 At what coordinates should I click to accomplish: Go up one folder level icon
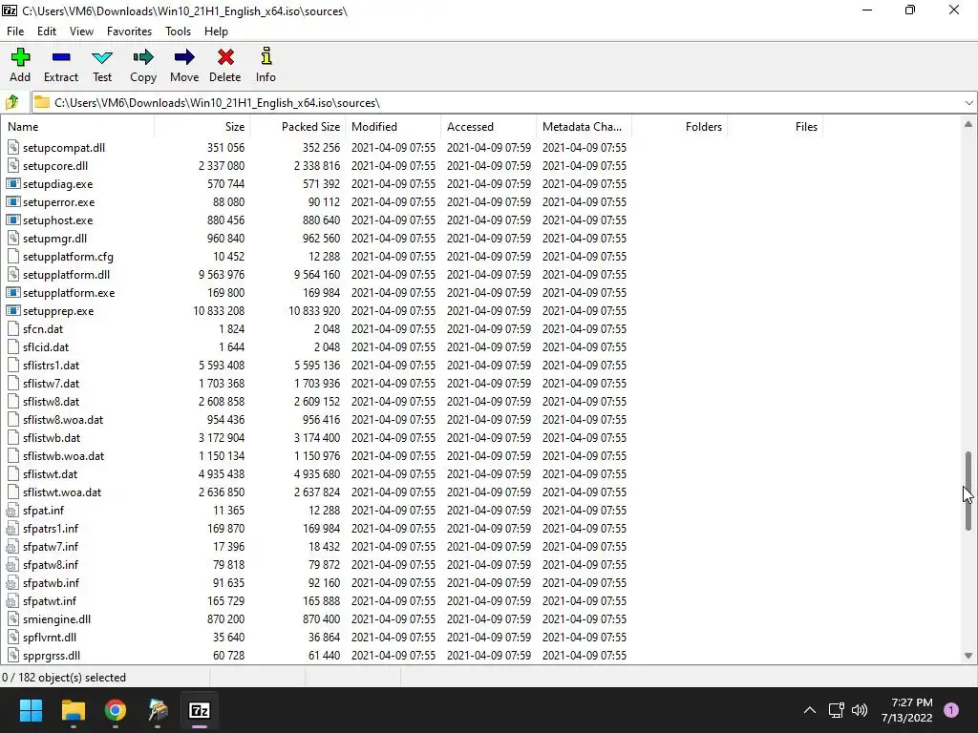pos(12,102)
